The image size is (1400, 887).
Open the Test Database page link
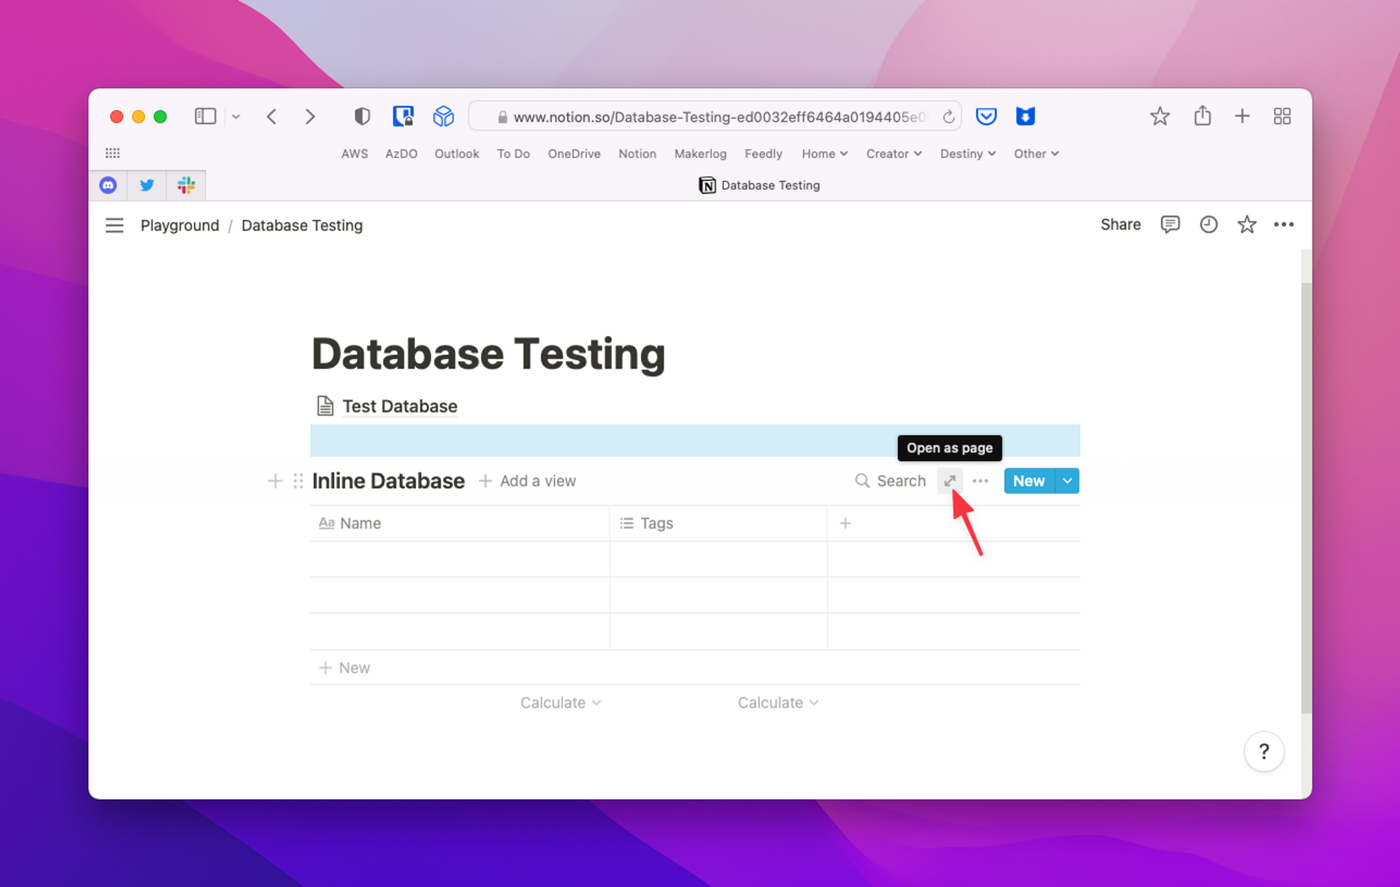(x=399, y=406)
